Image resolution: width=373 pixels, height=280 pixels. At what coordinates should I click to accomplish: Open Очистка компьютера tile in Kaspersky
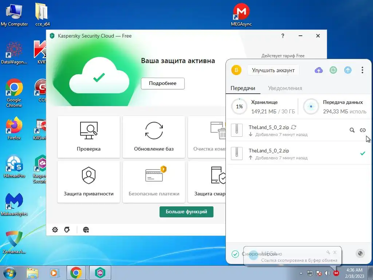[207, 137]
